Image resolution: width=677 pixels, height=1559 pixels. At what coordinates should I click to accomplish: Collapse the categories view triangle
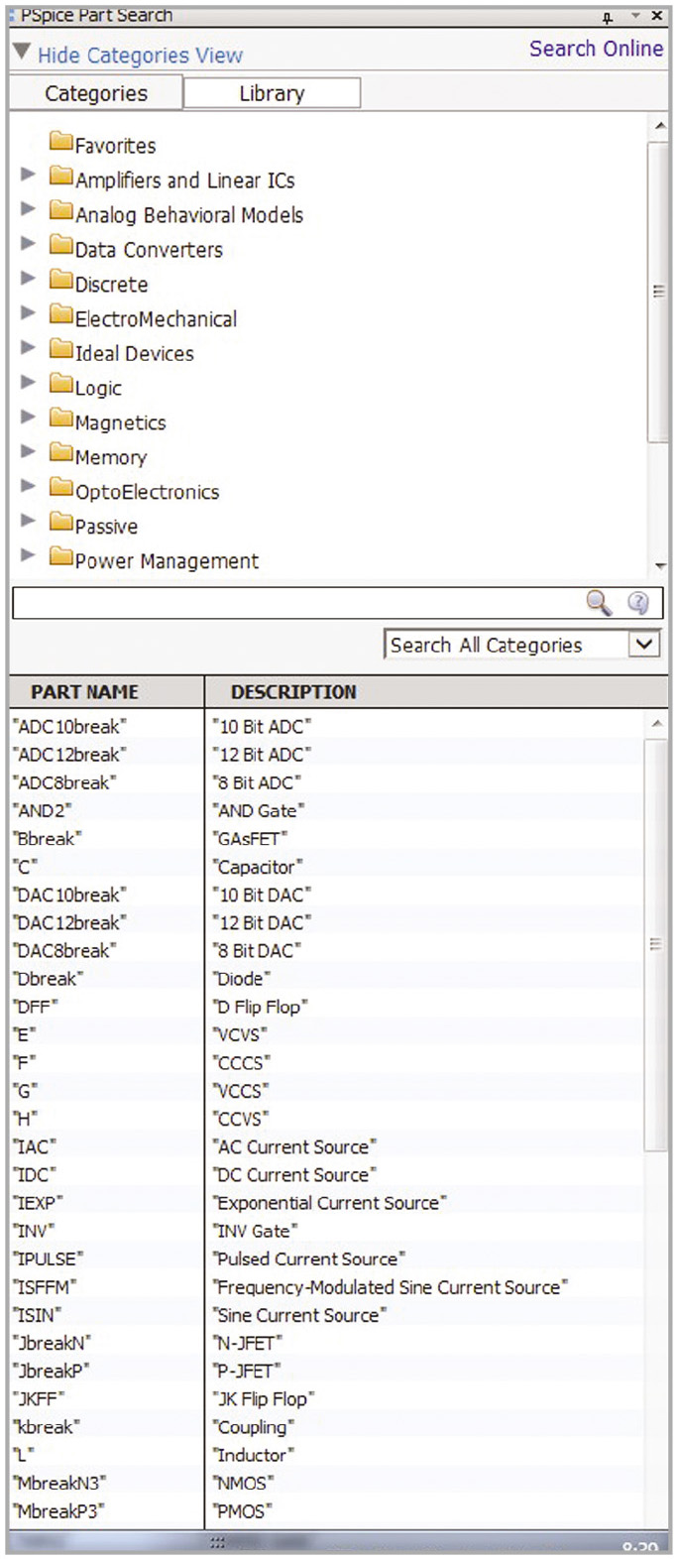21,53
